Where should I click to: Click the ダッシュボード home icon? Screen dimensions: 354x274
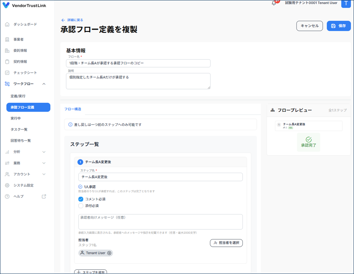coord(7,24)
